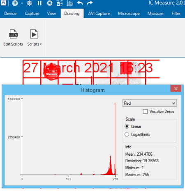Click the 127 label on histogram axis
Viewport: 185px width, 191px height.
(69, 179)
